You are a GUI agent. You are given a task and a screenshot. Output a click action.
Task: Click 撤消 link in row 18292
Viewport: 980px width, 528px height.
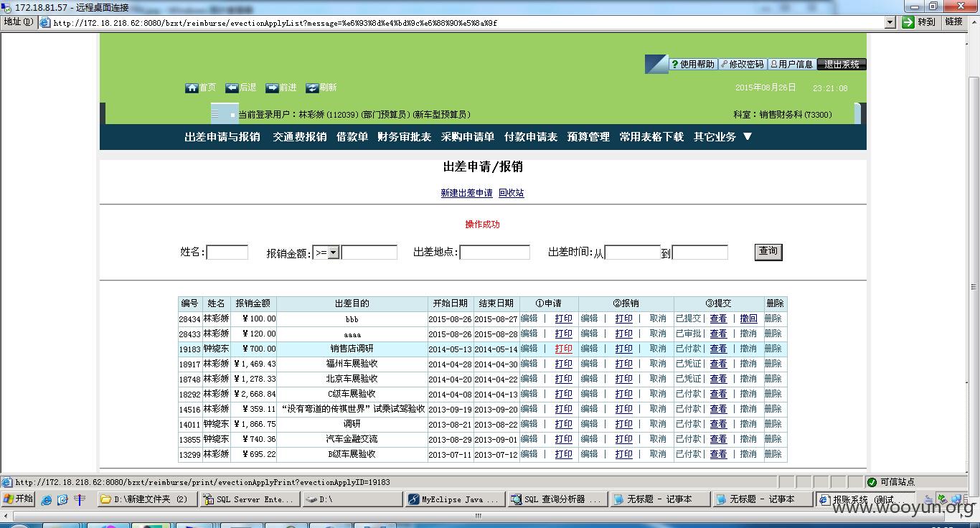748,394
